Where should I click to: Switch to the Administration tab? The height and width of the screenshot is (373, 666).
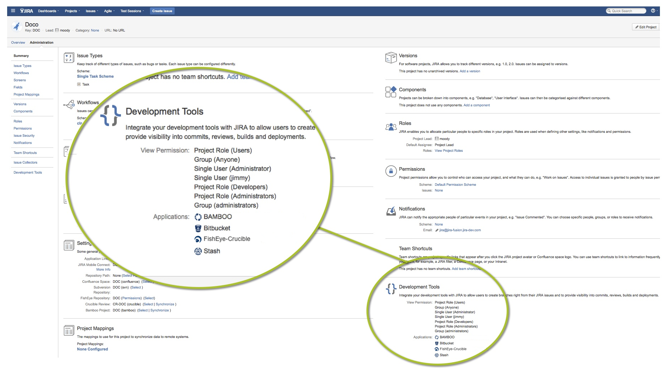coord(42,43)
